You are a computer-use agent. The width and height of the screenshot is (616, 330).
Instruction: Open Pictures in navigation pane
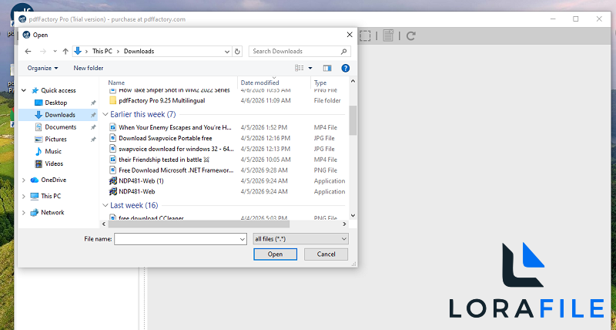click(x=55, y=140)
